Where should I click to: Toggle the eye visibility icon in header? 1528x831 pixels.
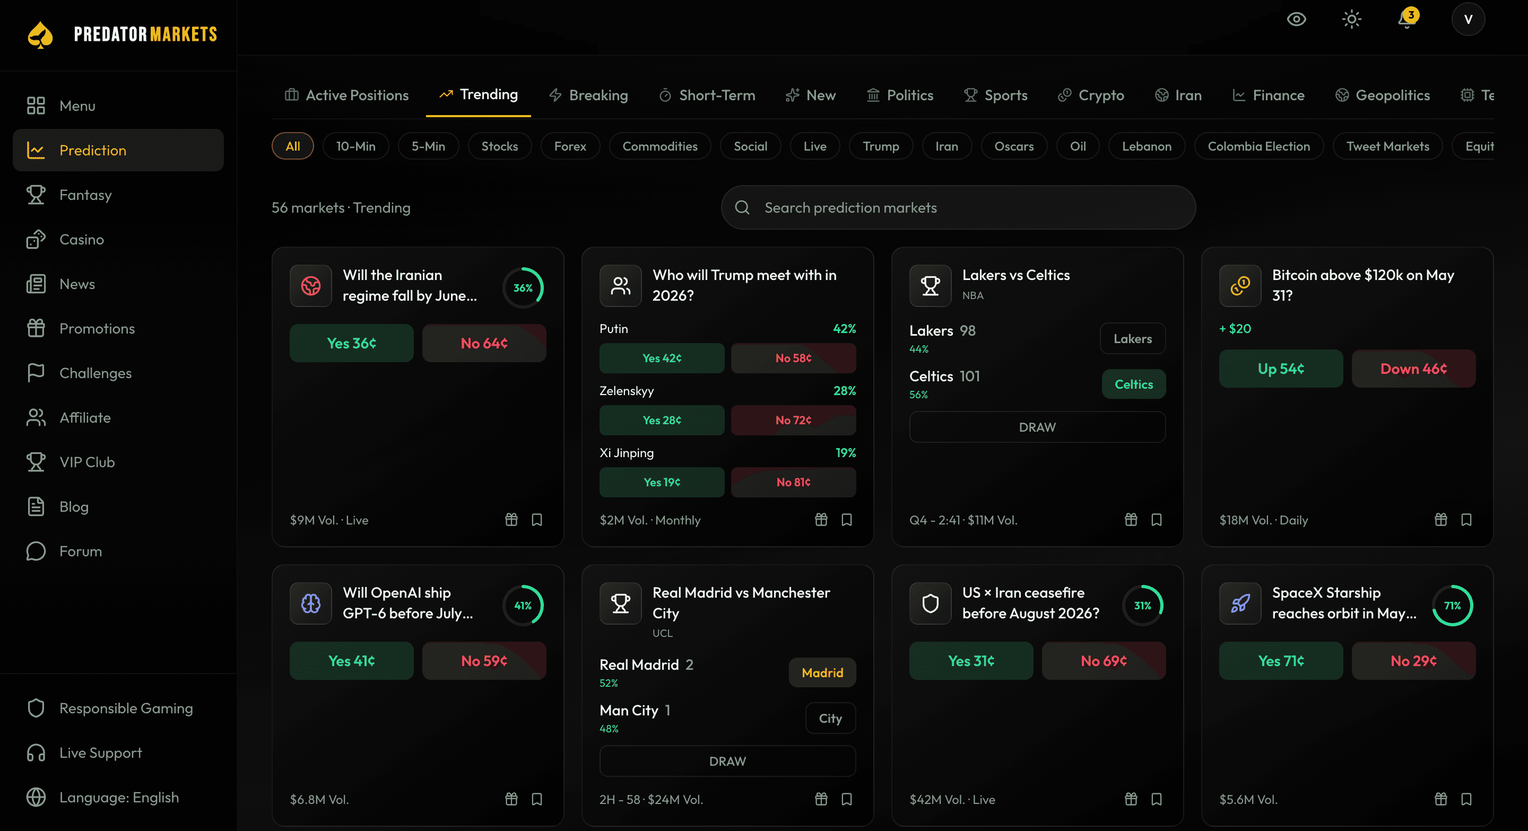[1296, 19]
